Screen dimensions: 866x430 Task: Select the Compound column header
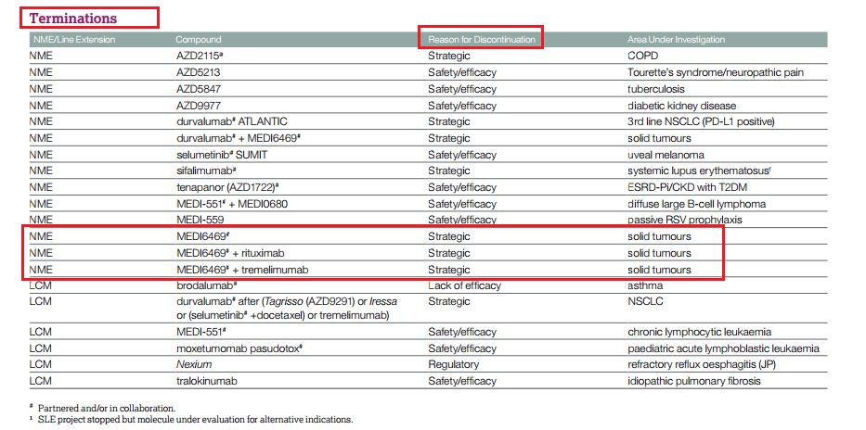point(197,40)
